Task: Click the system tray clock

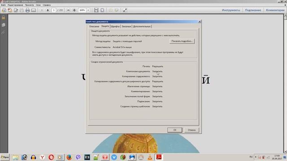Action: click(277, 157)
